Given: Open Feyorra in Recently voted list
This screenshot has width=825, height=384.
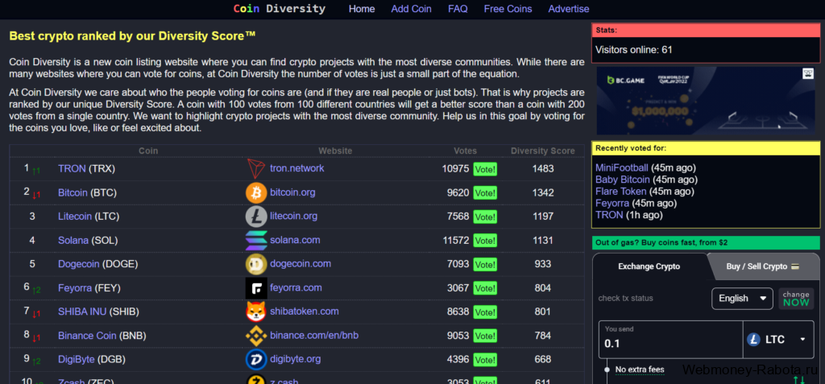Looking at the screenshot, I should 612,203.
